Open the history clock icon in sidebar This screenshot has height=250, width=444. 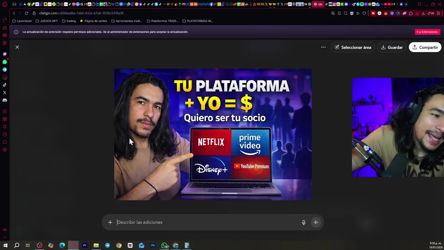click(x=5, y=134)
